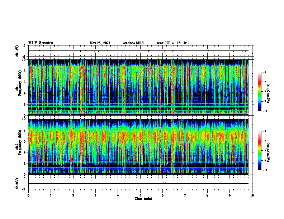Viewport: 284px width, 219px height.
Task: Click time axis tick label "0"
Action: (28, 195)
